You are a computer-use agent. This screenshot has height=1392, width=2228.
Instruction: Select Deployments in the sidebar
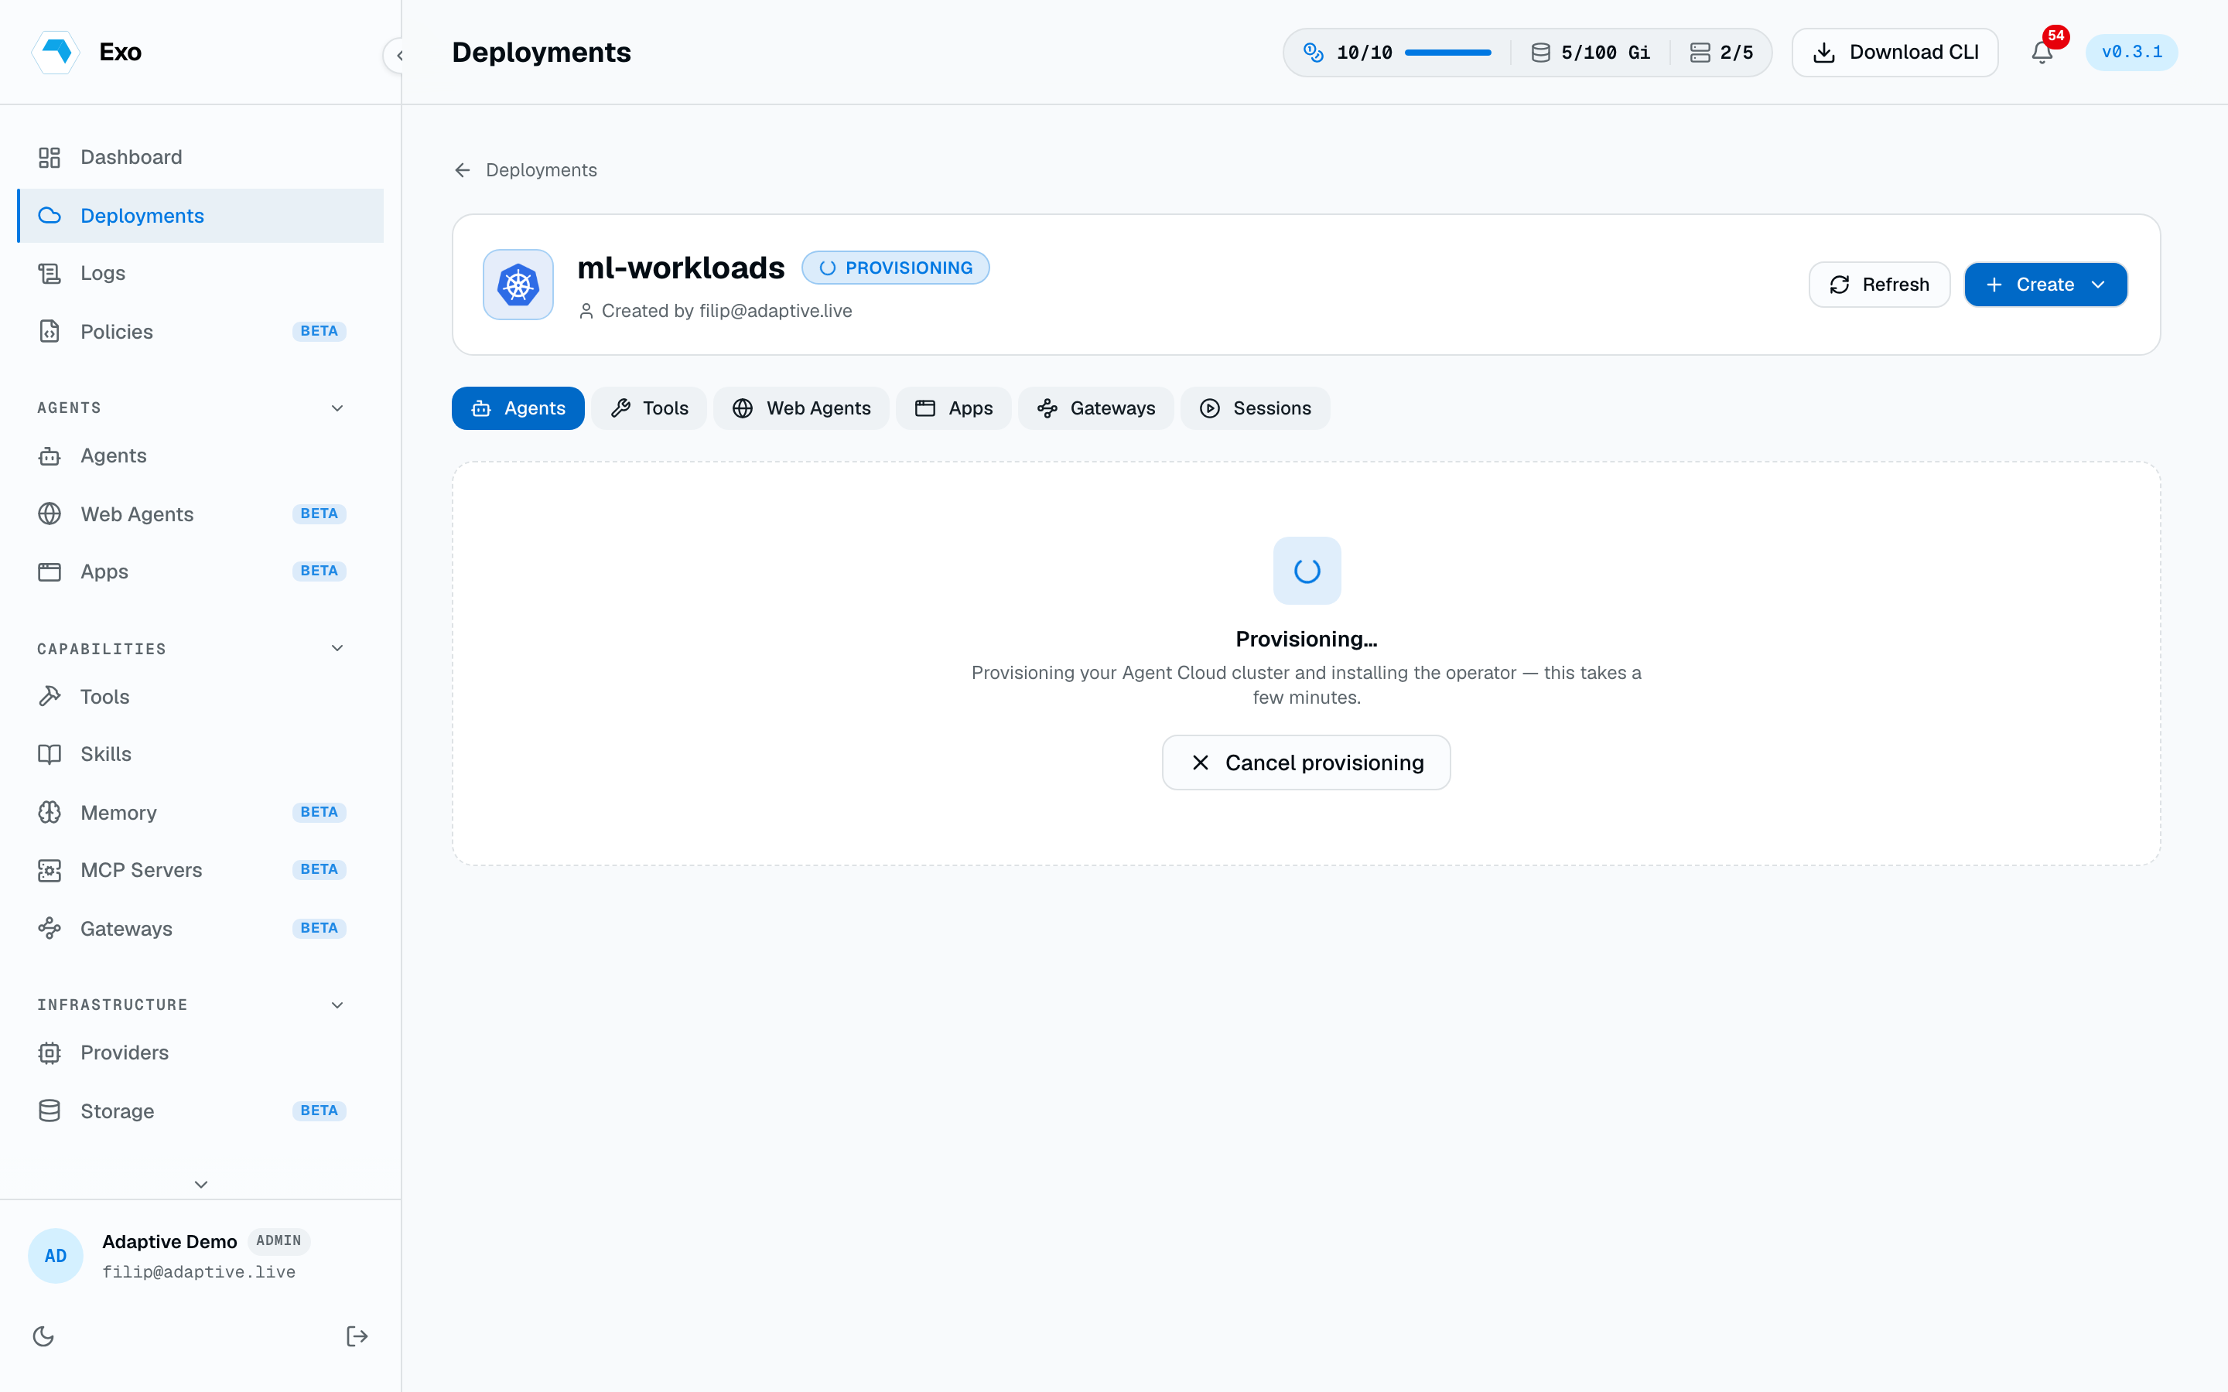200,216
